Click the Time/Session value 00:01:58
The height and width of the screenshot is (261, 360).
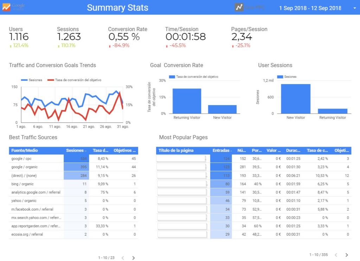click(x=186, y=37)
